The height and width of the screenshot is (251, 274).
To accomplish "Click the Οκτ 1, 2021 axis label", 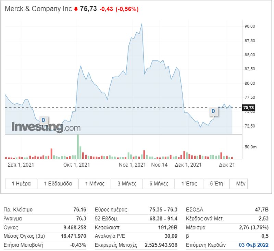I will tap(76, 165).
